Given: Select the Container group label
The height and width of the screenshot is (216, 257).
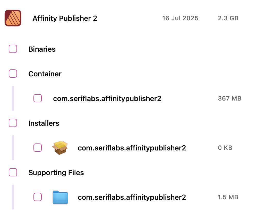Looking at the screenshot, I should [45, 74].
